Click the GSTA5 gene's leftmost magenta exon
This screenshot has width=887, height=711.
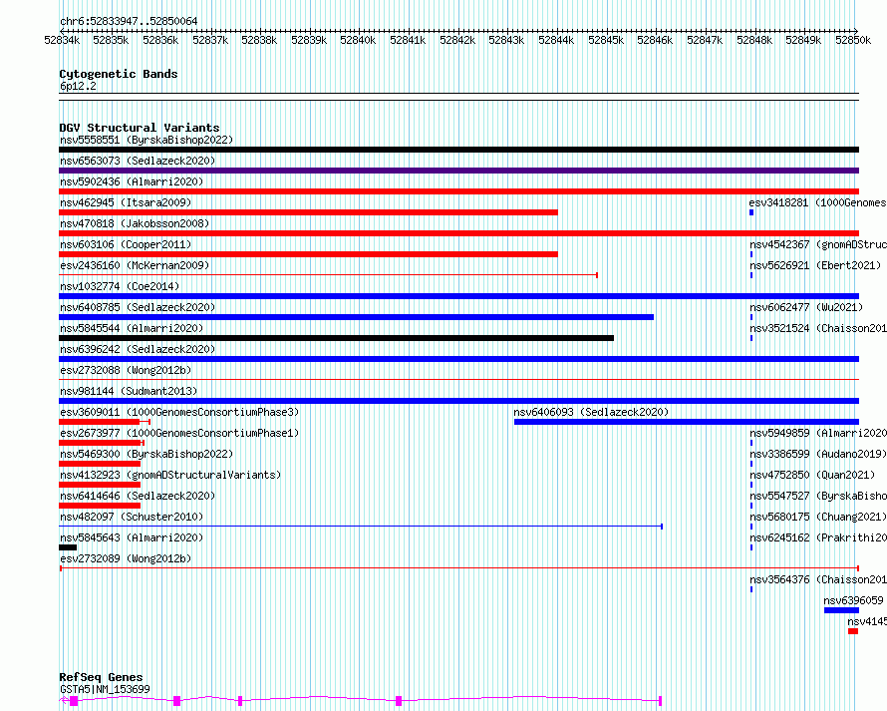[x=74, y=701]
